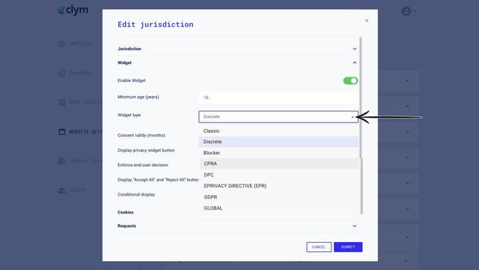Choose CPRA option in dropdown
Viewport: 479px width, 270px height.
(279, 164)
